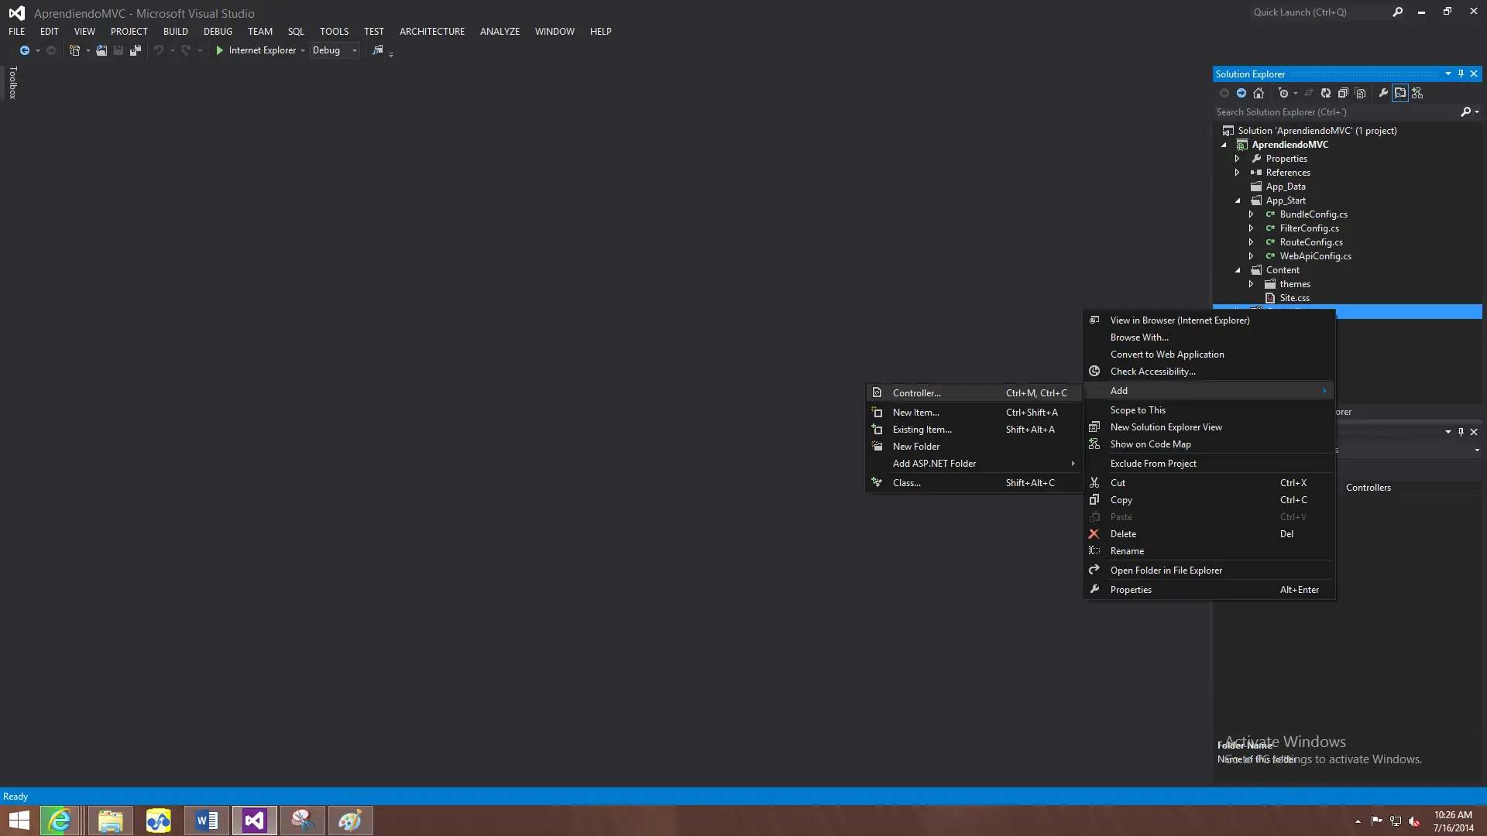Click the Navigate Backward toolbar arrow

[x=25, y=50]
